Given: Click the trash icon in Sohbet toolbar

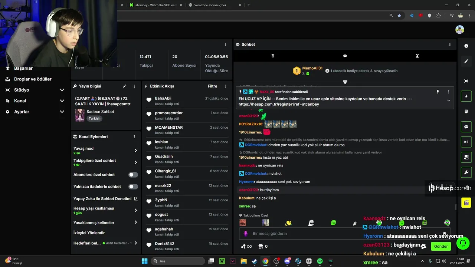Looking at the screenshot, I should [x=273, y=56].
